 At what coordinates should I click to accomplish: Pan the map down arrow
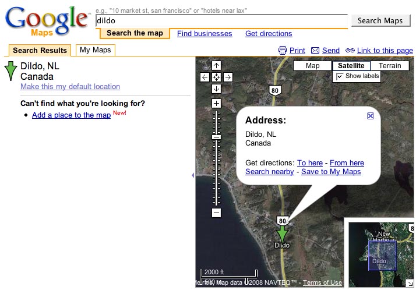pos(216,89)
